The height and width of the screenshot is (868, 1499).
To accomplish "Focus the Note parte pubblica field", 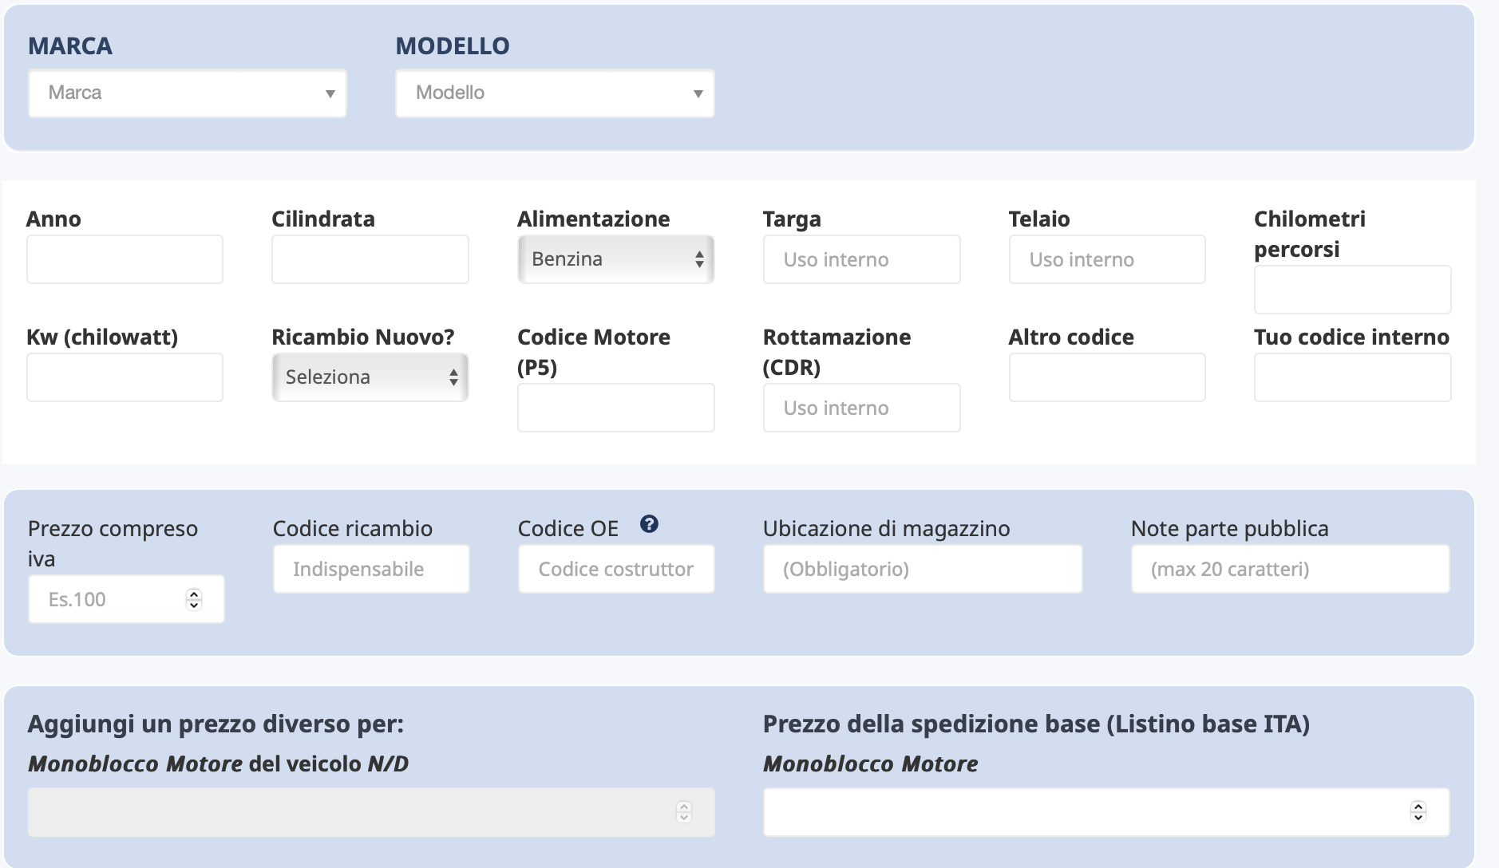I will 1290,569.
